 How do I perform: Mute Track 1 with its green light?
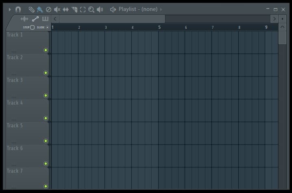(46, 50)
